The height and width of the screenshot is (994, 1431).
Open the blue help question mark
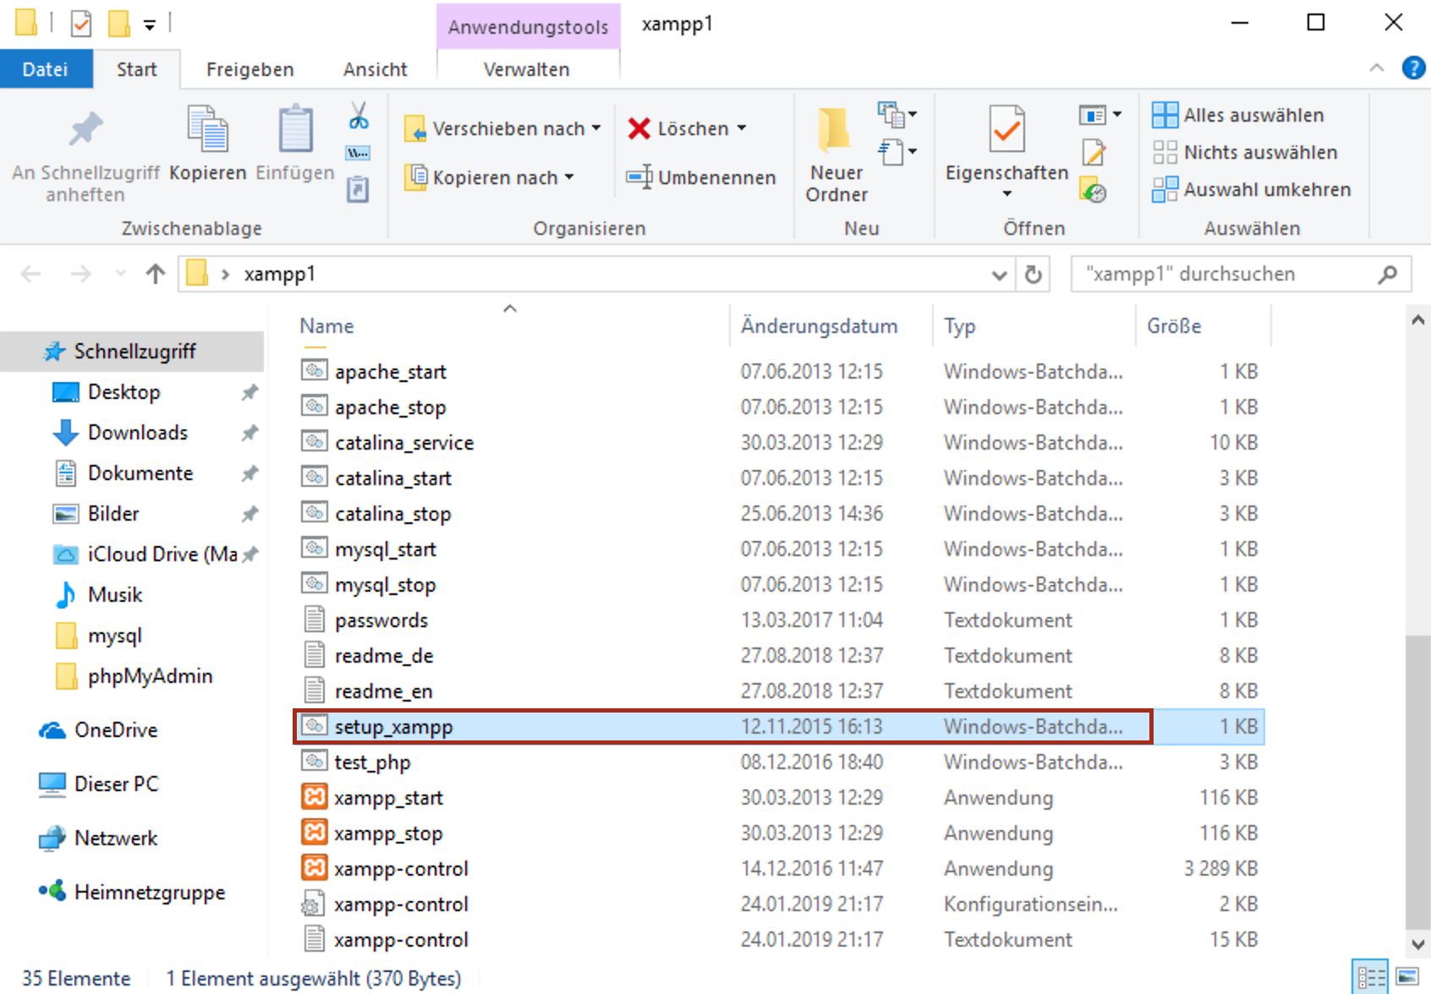click(1413, 68)
